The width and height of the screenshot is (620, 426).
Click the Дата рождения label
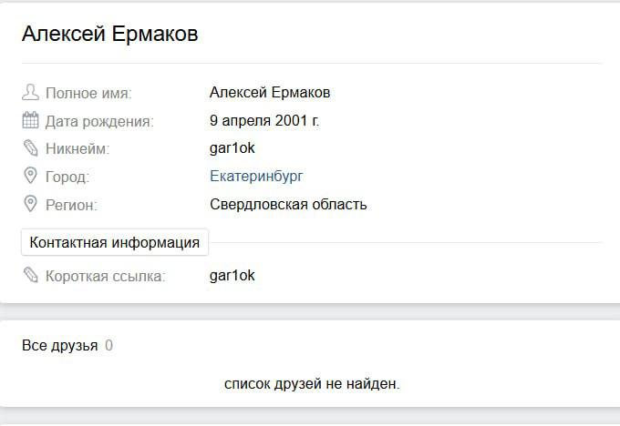[99, 121]
